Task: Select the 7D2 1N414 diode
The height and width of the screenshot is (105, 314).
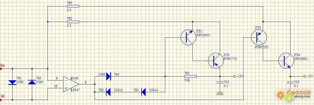Action: (108, 92)
